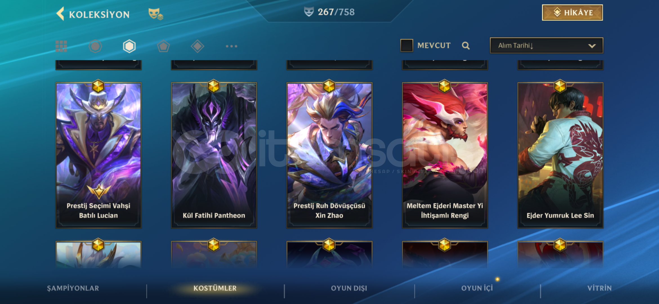This screenshot has width=659, height=304.
Task: Select the Kül Fatihi Pantheon skin card
Action: point(214,155)
